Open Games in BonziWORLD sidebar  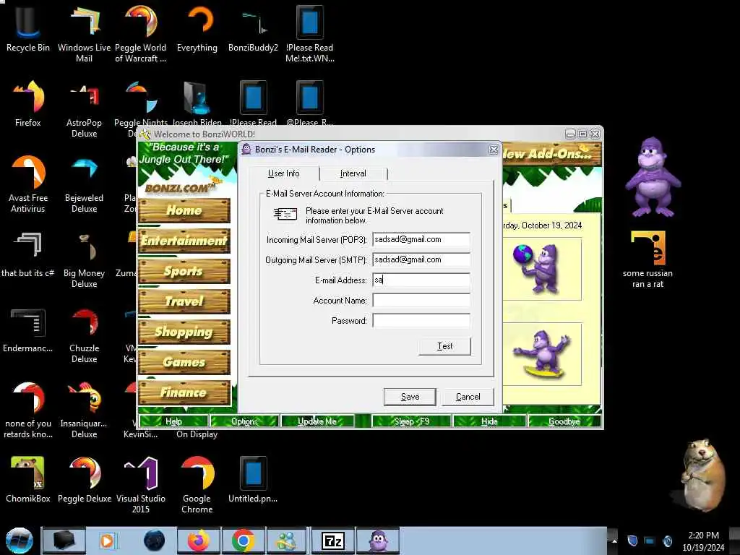[x=184, y=362]
